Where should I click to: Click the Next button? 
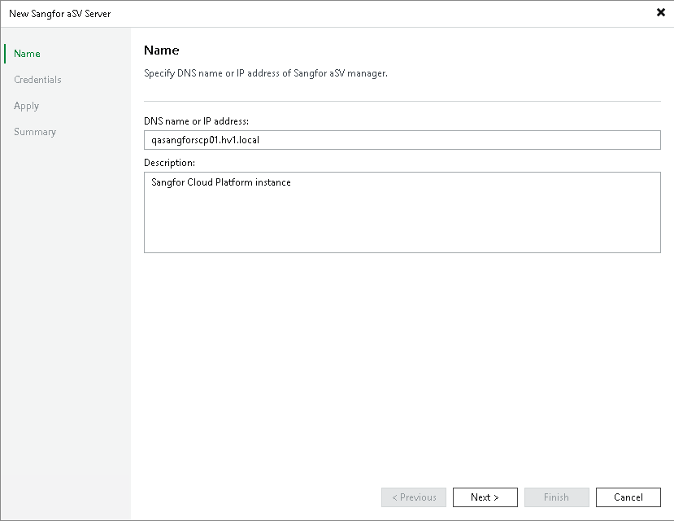coord(485,497)
